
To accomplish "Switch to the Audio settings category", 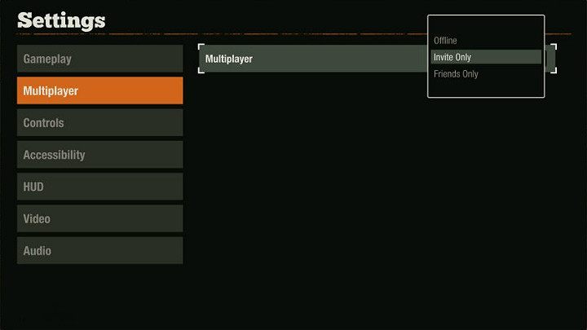I will pyautogui.click(x=99, y=250).
